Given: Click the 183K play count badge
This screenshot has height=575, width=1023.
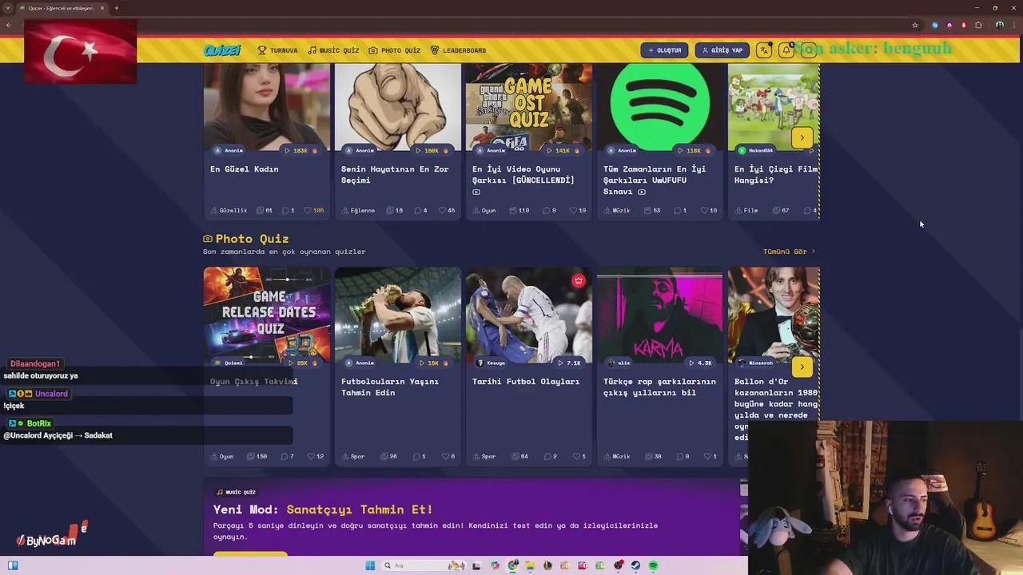Looking at the screenshot, I should tap(301, 150).
